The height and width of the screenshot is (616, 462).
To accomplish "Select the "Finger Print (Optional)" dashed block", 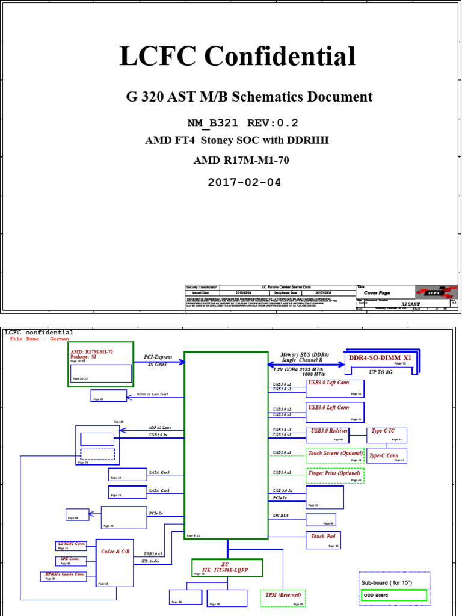I will (335, 476).
